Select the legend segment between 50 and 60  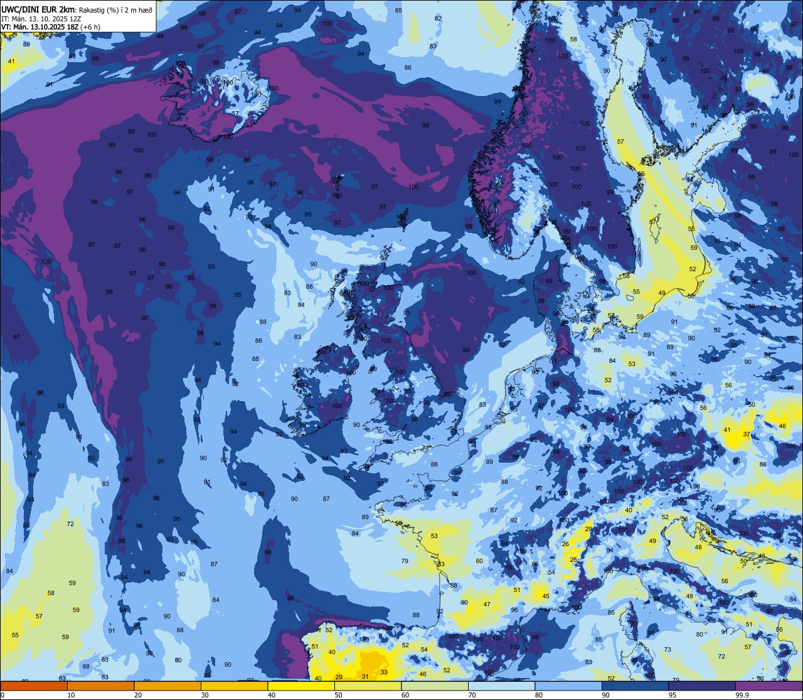tap(368, 686)
